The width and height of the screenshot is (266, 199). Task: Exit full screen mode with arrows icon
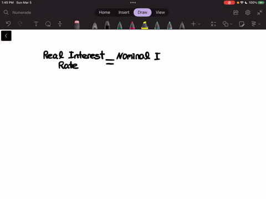(259, 13)
